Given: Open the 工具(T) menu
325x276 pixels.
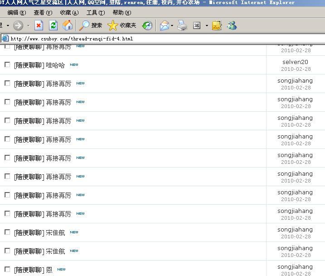Looking at the screenshot, I should (x=95, y=13).
